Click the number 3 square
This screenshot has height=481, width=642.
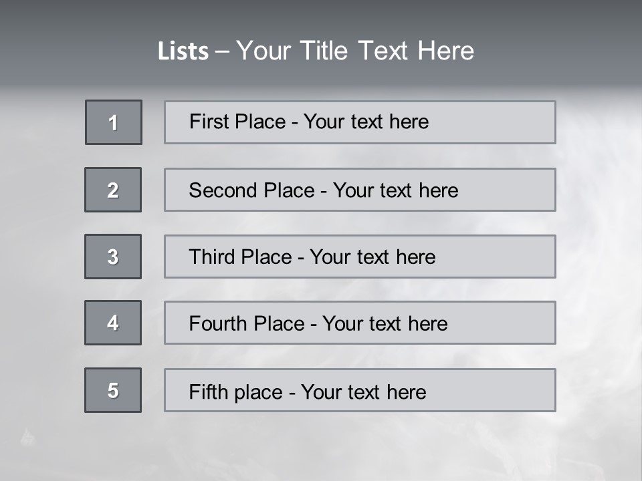coord(113,257)
